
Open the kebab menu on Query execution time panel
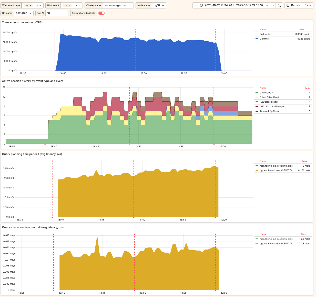pos(311,227)
